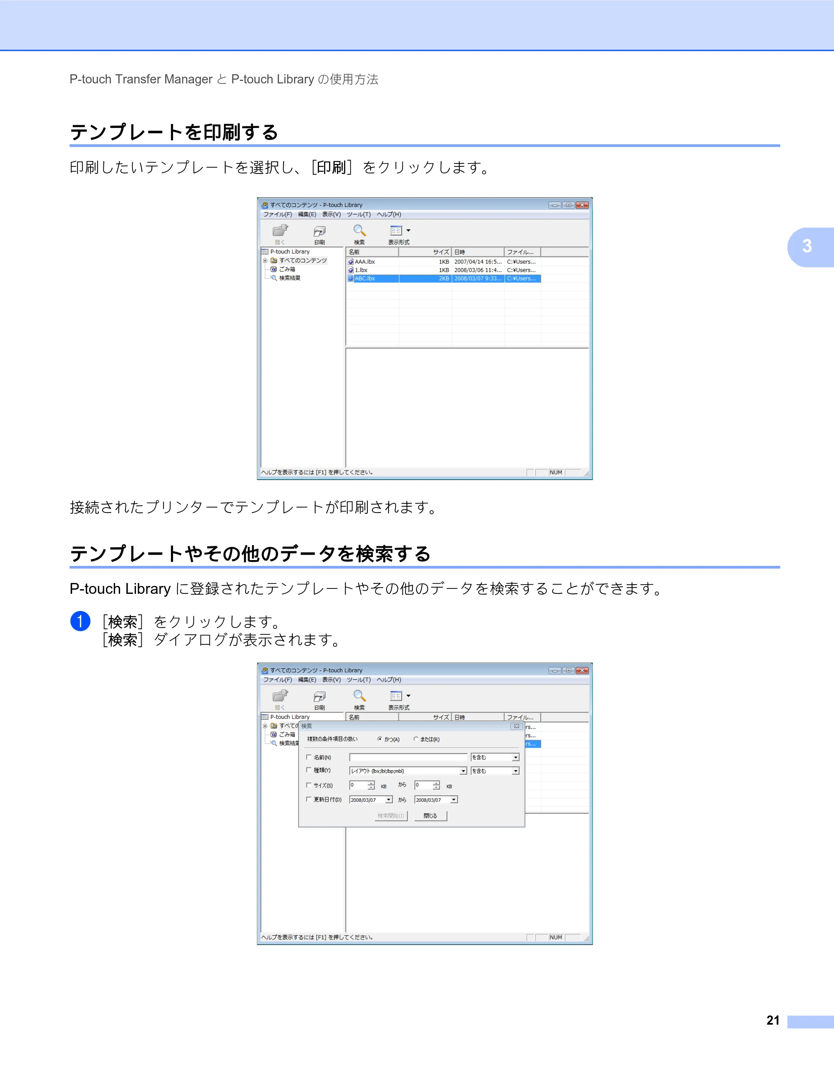This screenshot has width=834, height=1078.
Task: Click 表示形式 view icon in 検索 dialog screenshot
Action: [x=396, y=696]
